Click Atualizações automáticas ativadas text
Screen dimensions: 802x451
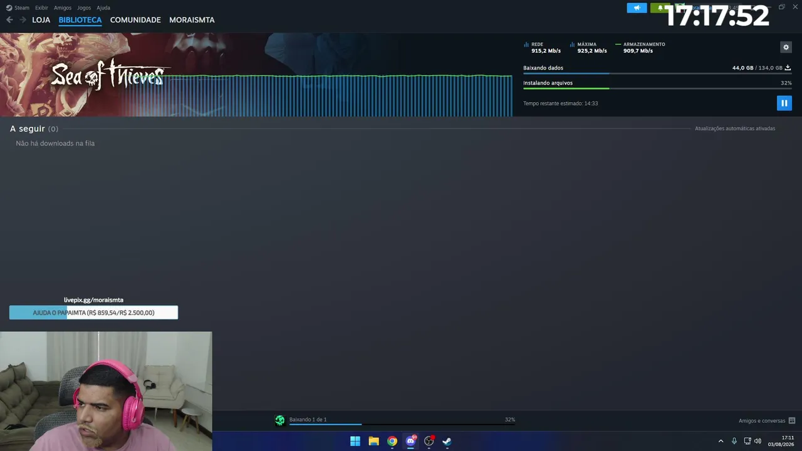point(735,128)
